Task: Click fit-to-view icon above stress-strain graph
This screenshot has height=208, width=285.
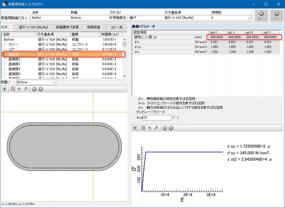Action: (x=135, y=128)
